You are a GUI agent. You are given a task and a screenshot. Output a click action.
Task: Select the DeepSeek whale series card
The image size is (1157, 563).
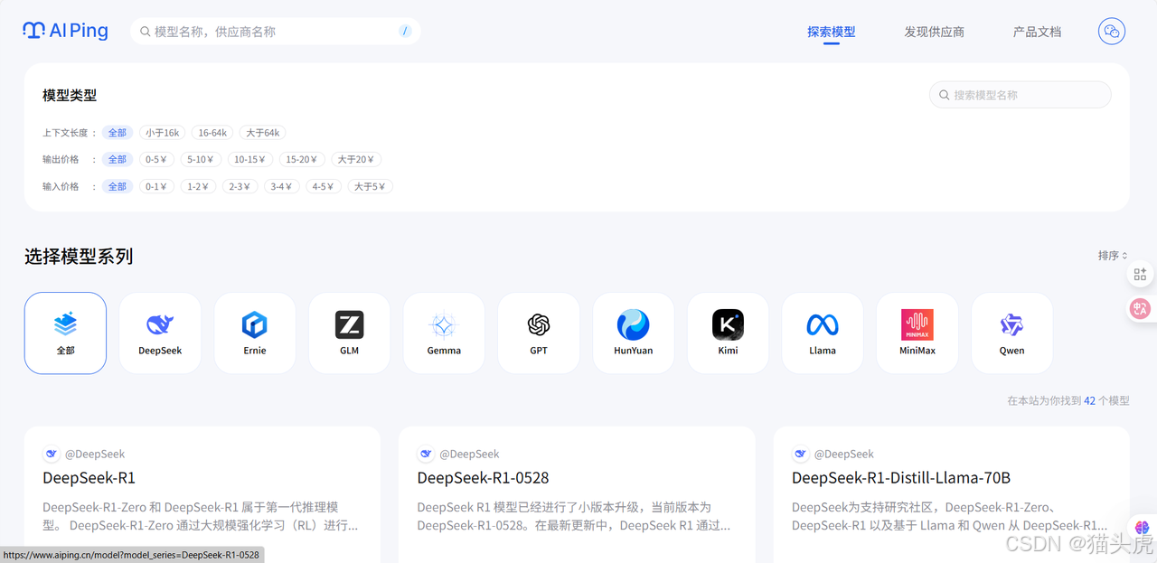[160, 333]
